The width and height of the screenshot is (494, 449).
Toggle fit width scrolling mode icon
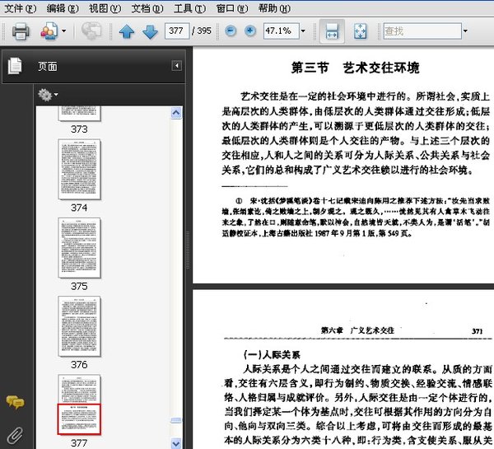(332, 31)
